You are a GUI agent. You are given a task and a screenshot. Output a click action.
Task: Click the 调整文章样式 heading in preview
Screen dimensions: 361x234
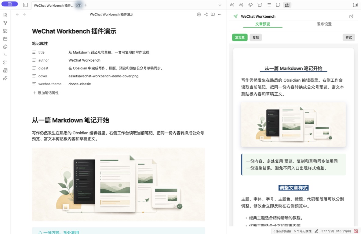point(294,188)
